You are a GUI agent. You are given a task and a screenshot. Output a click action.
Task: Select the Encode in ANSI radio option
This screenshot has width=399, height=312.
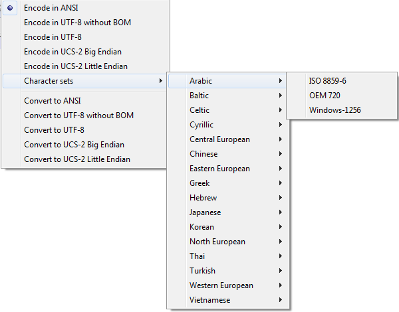[52, 8]
